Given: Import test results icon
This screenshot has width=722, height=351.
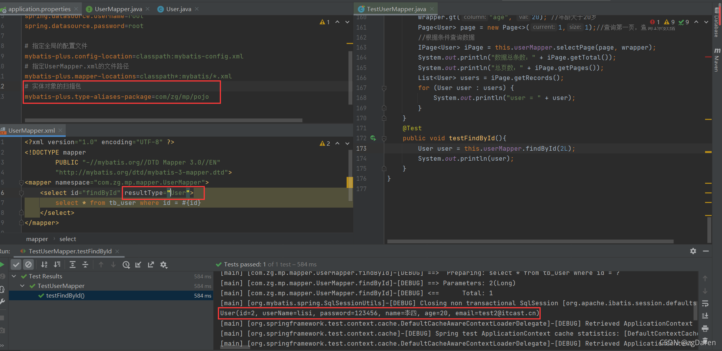Looking at the screenshot, I should point(138,264).
